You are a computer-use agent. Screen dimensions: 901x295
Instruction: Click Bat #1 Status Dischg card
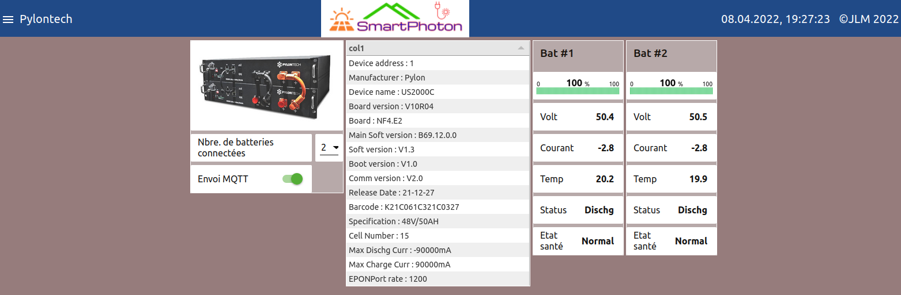578,210
